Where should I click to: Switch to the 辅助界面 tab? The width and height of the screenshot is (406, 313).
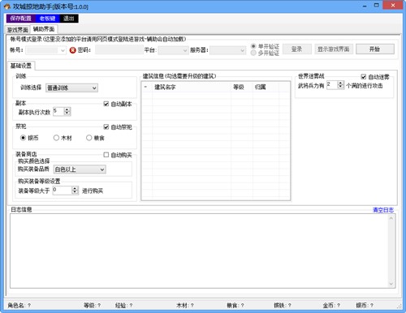[x=44, y=29]
